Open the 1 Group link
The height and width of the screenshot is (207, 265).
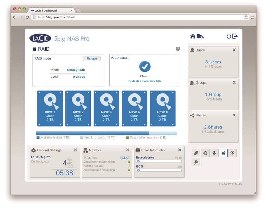[x=213, y=94]
